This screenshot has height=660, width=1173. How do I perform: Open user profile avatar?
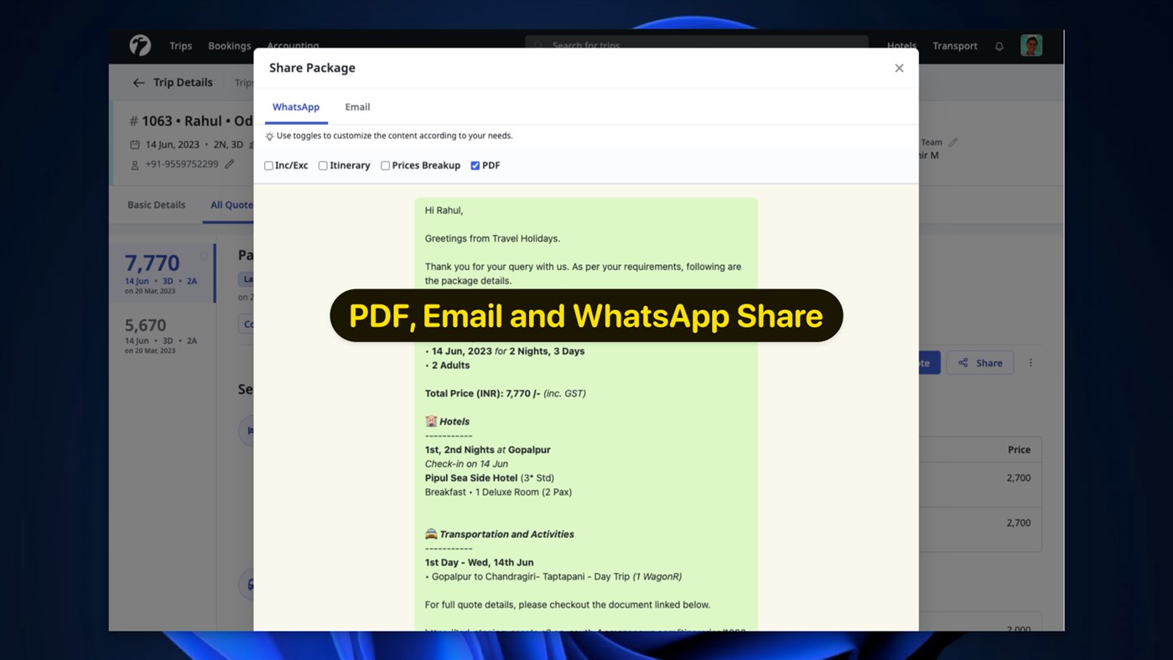coord(1031,45)
